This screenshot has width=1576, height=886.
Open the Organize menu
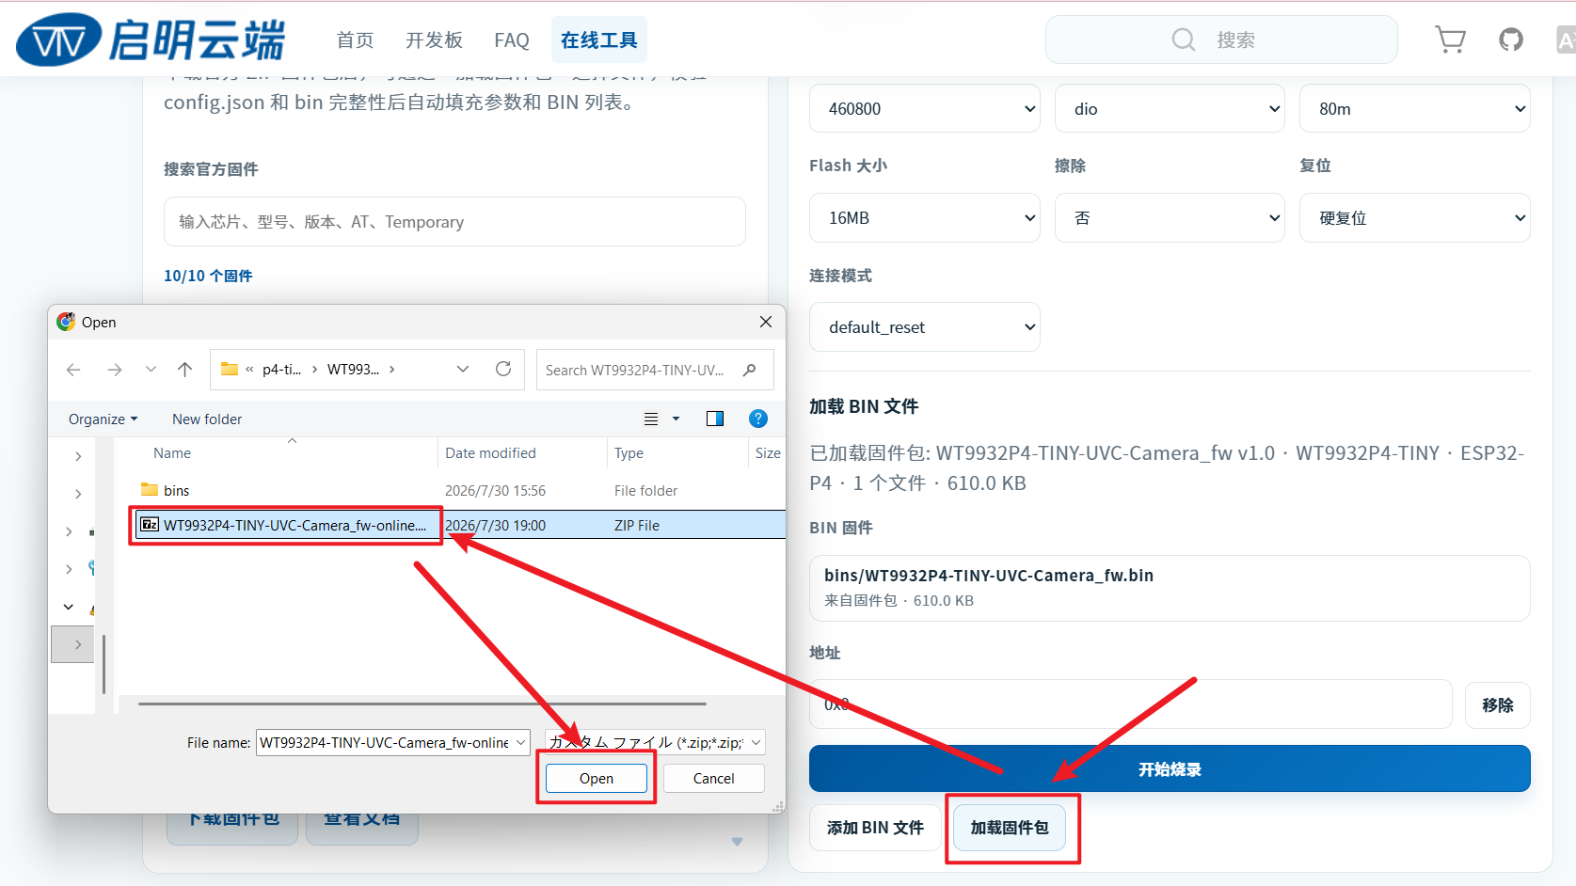pos(103,419)
